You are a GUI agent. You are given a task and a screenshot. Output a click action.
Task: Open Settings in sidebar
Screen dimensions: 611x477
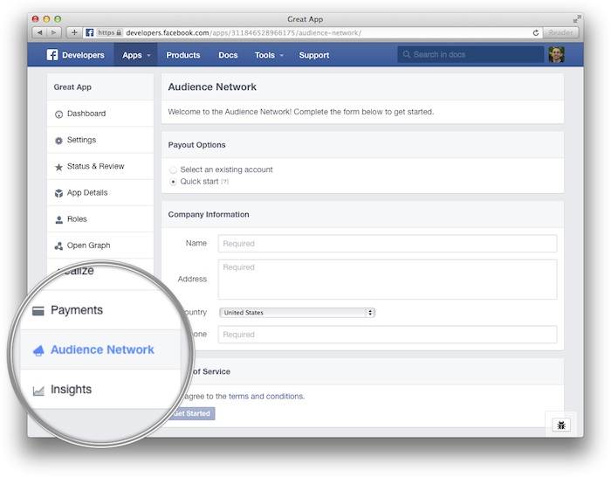[x=100, y=140]
